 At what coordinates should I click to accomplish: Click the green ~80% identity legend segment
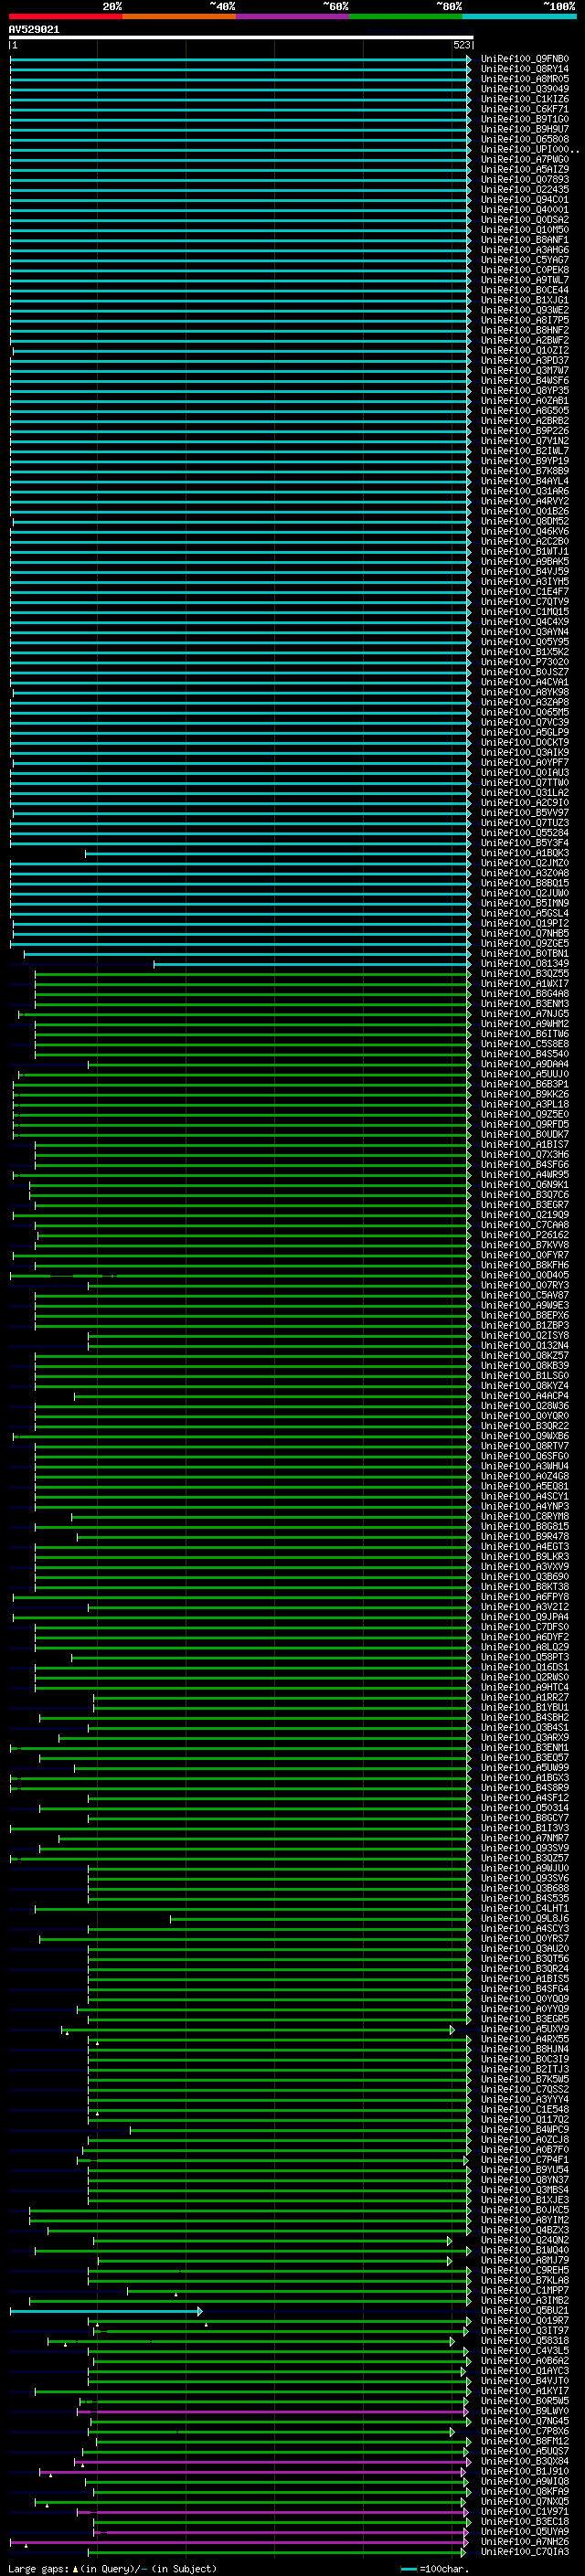[406, 16]
